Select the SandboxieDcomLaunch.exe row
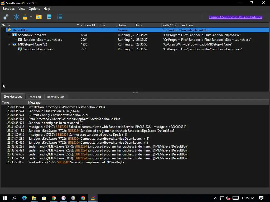 [x=135, y=40]
